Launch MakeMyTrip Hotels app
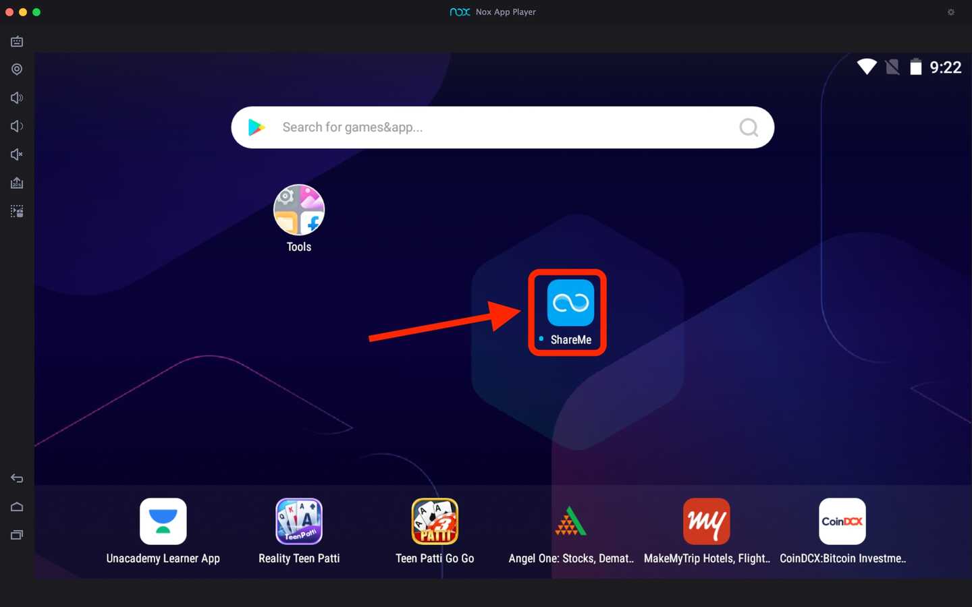Viewport: 972px width, 607px height. coord(707,521)
